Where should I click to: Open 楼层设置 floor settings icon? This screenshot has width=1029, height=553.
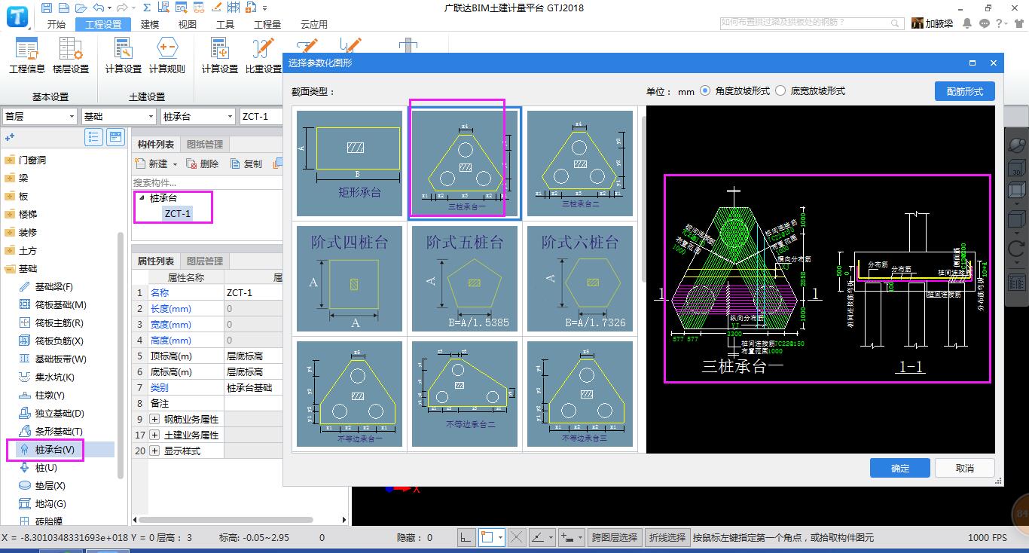(x=71, y=56)
